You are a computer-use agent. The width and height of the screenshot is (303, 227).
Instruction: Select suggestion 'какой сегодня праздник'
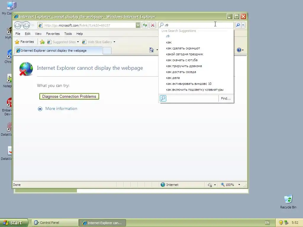(x=196, y=54)
